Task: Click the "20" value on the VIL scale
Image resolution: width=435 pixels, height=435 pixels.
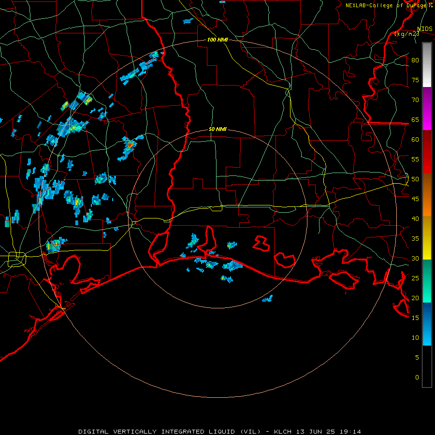Action: tap(415, 298)
